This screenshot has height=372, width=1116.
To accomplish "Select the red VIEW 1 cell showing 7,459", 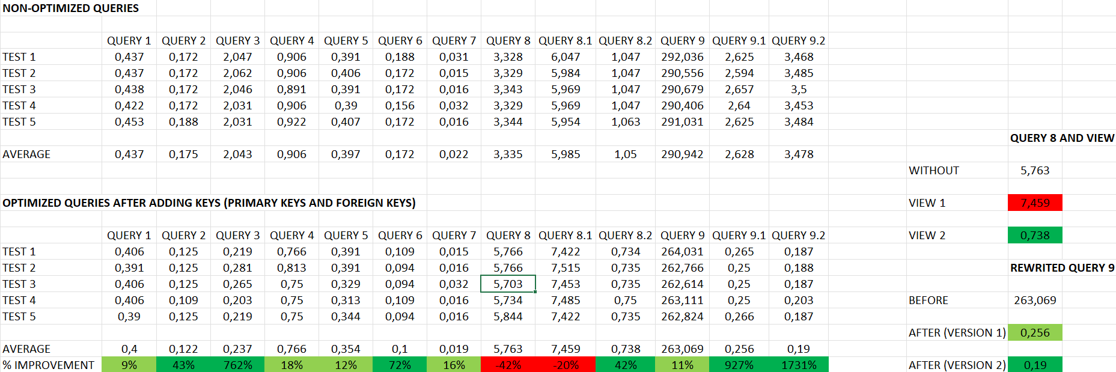I will [x=1034, y=203].
